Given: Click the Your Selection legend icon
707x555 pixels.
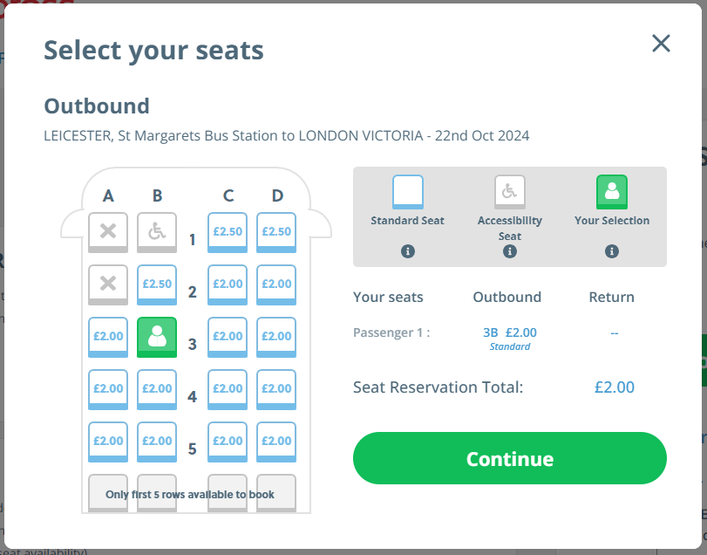Looking at the screenshot, I should pos(611,192).
